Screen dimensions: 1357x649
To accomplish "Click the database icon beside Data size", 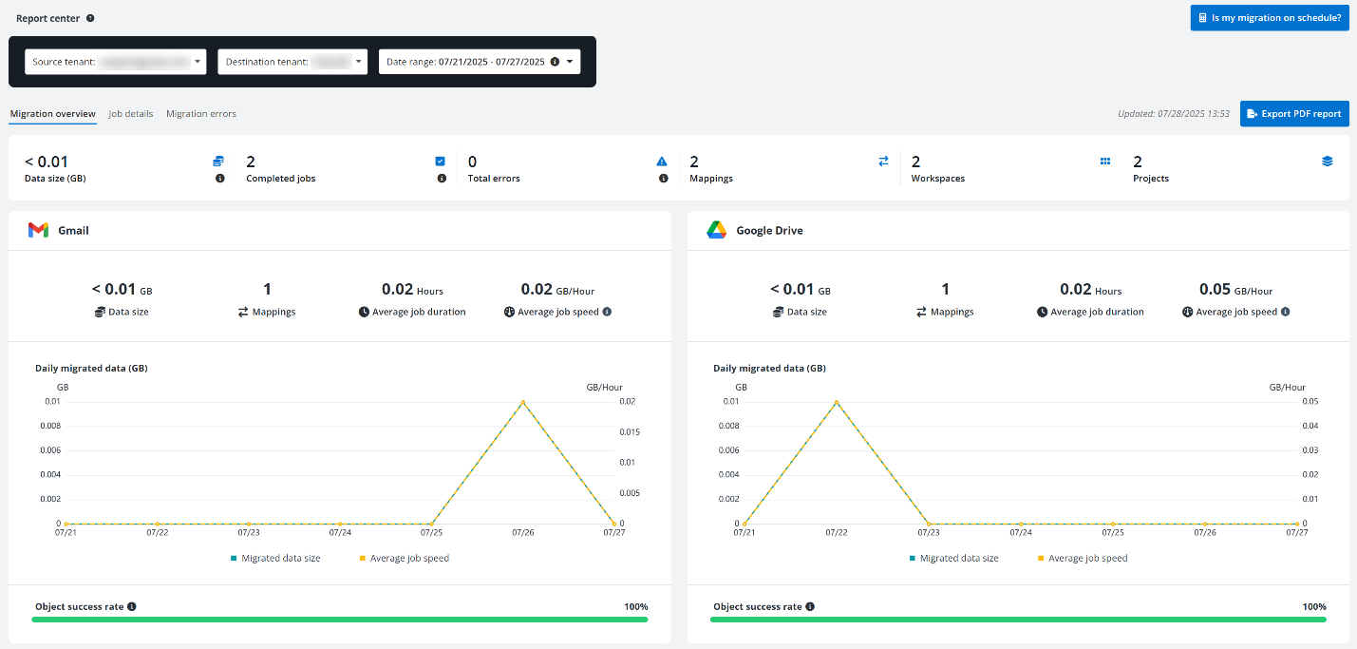I will tap(219, 161).
